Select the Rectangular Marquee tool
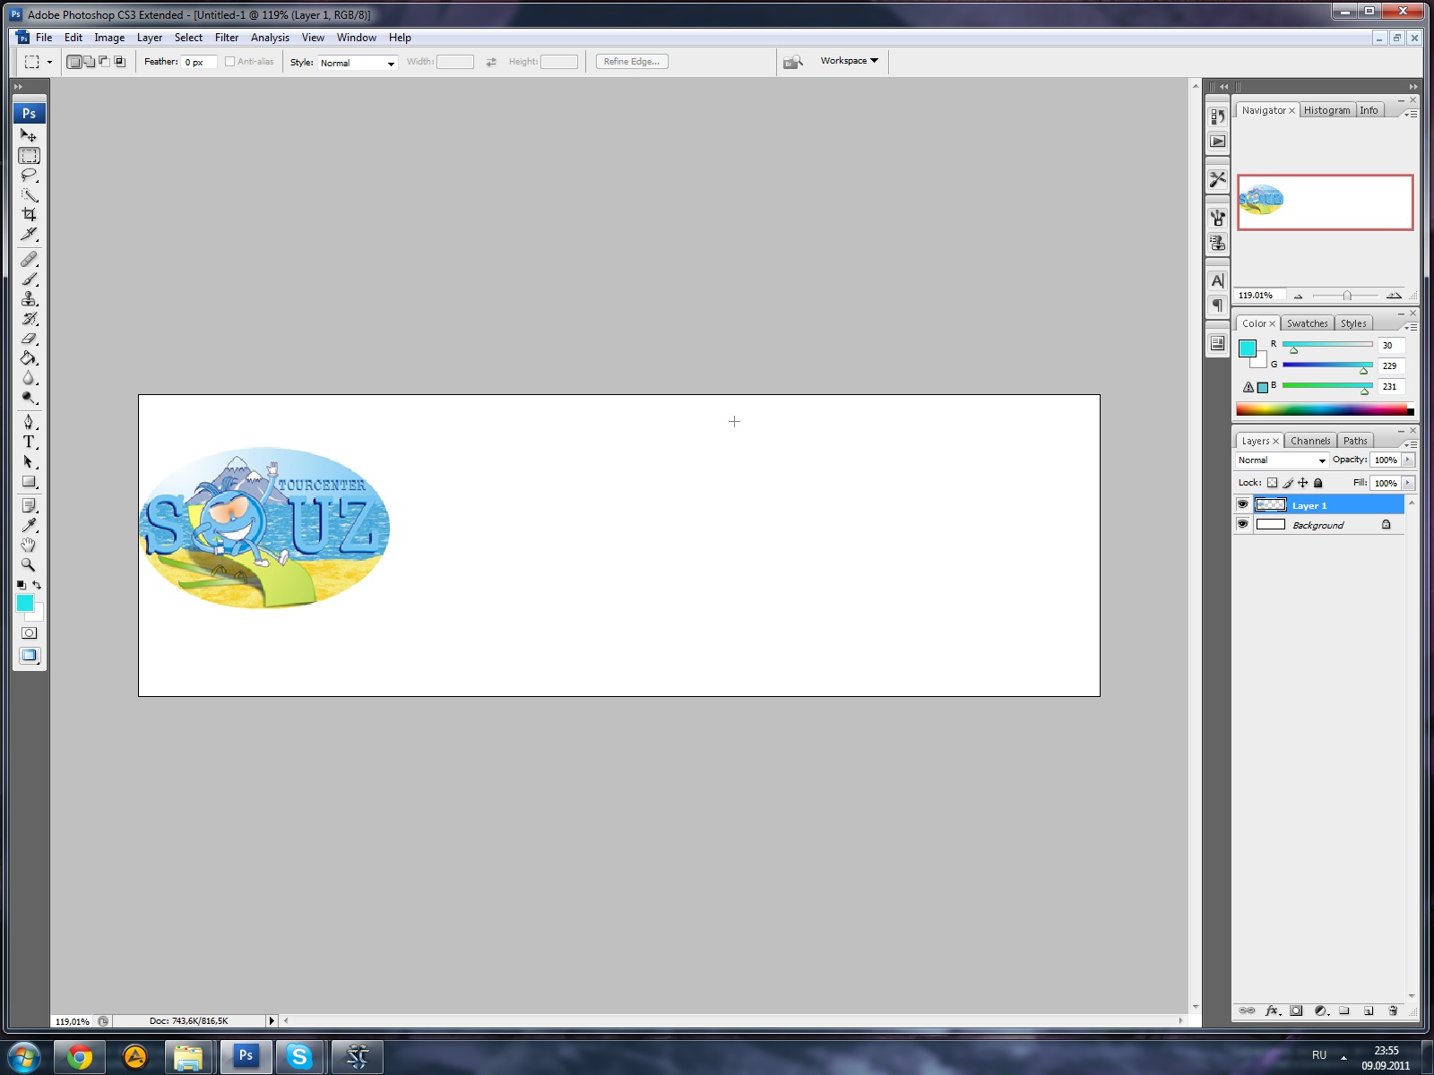 (29, 156)
